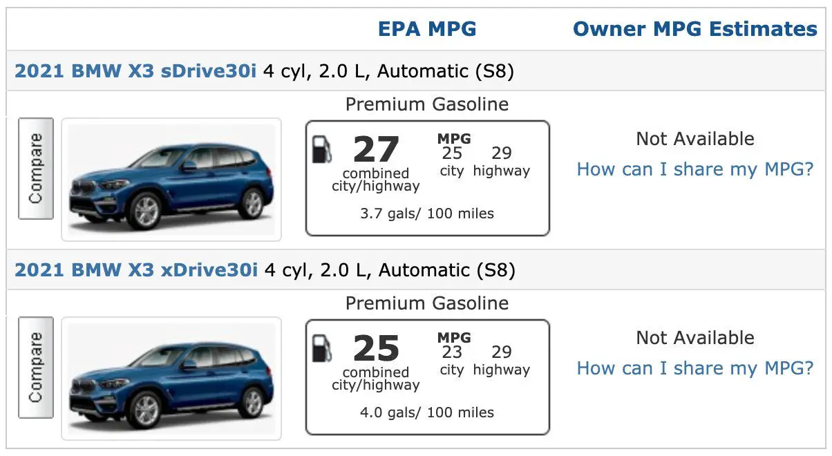The image size is (832, 456).
Task: Click the fuel pump icon for xDrive30i
Action: pyautogui.click(x=321, y=349)
